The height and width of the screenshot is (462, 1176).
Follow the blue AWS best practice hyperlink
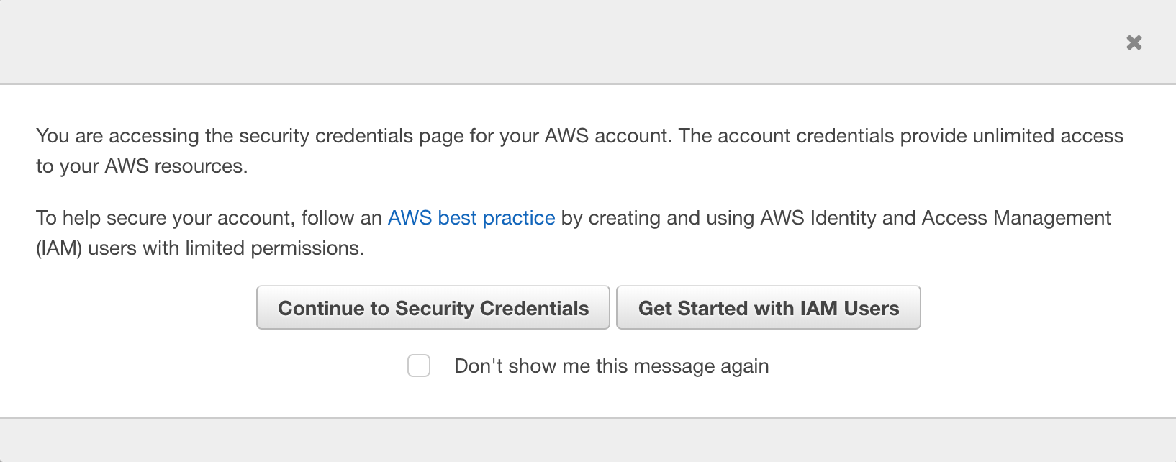pyautogui.click(x=471, y=218)
